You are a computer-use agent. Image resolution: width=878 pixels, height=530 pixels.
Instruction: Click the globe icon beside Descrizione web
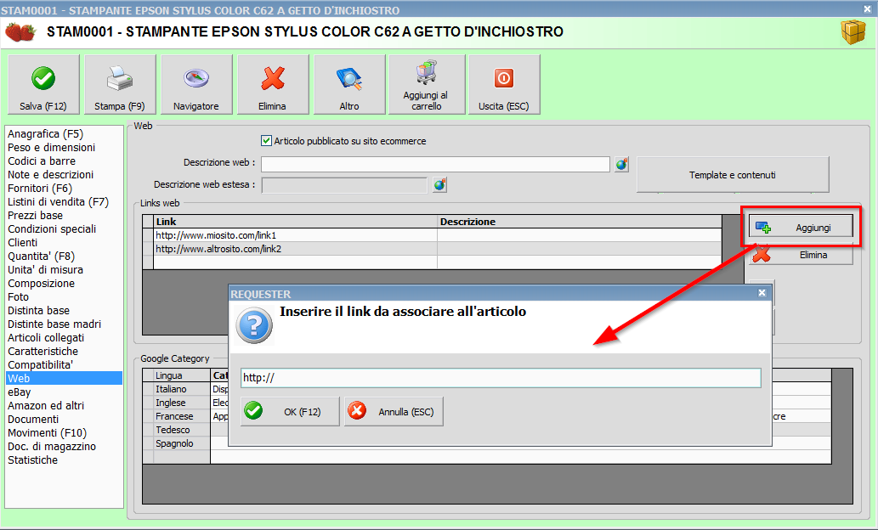[x=621, y=165]
